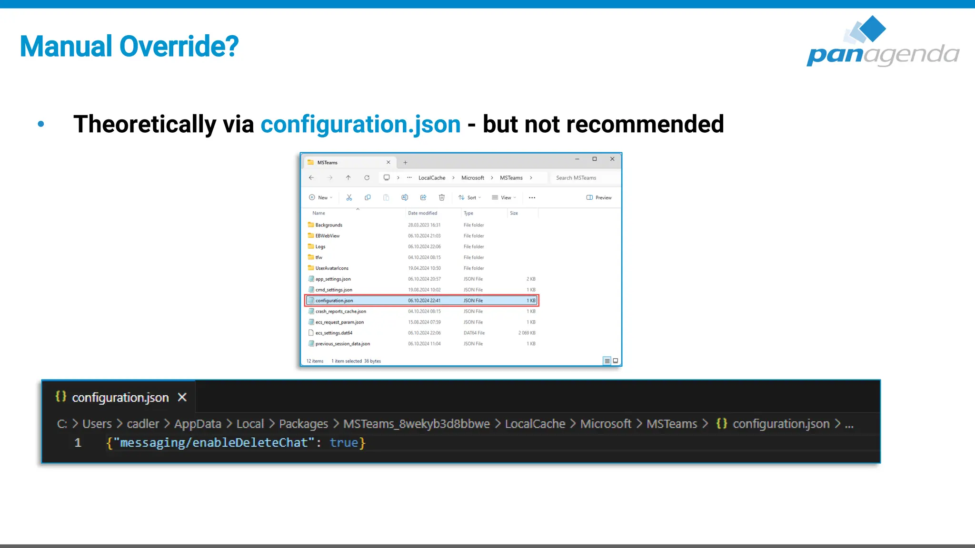The height and width of the screenshot is (548, 975).
Task: Click the Cut scissors icon
Action: (349, 197)
